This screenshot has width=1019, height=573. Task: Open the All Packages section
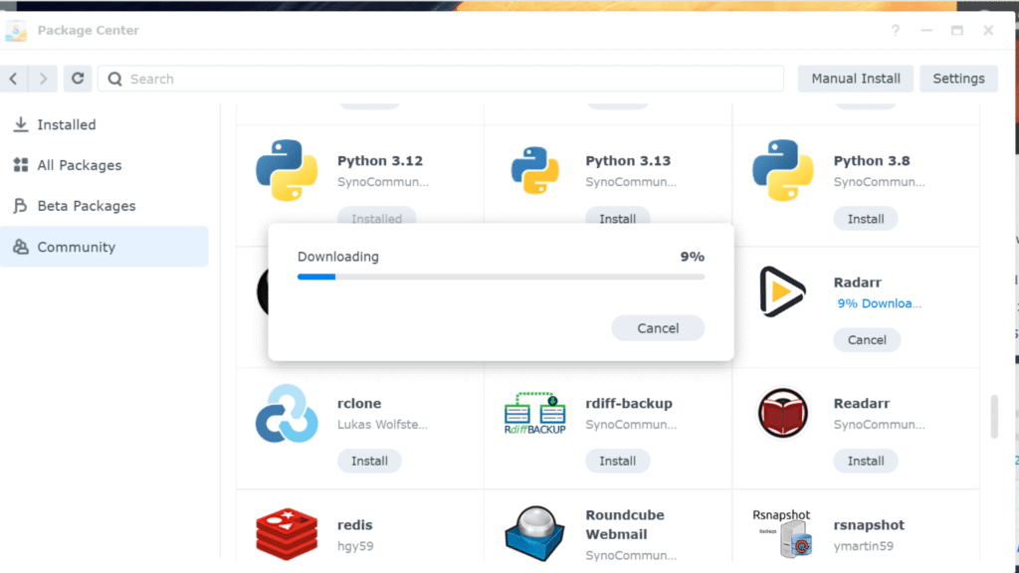[x=79, y=165]
